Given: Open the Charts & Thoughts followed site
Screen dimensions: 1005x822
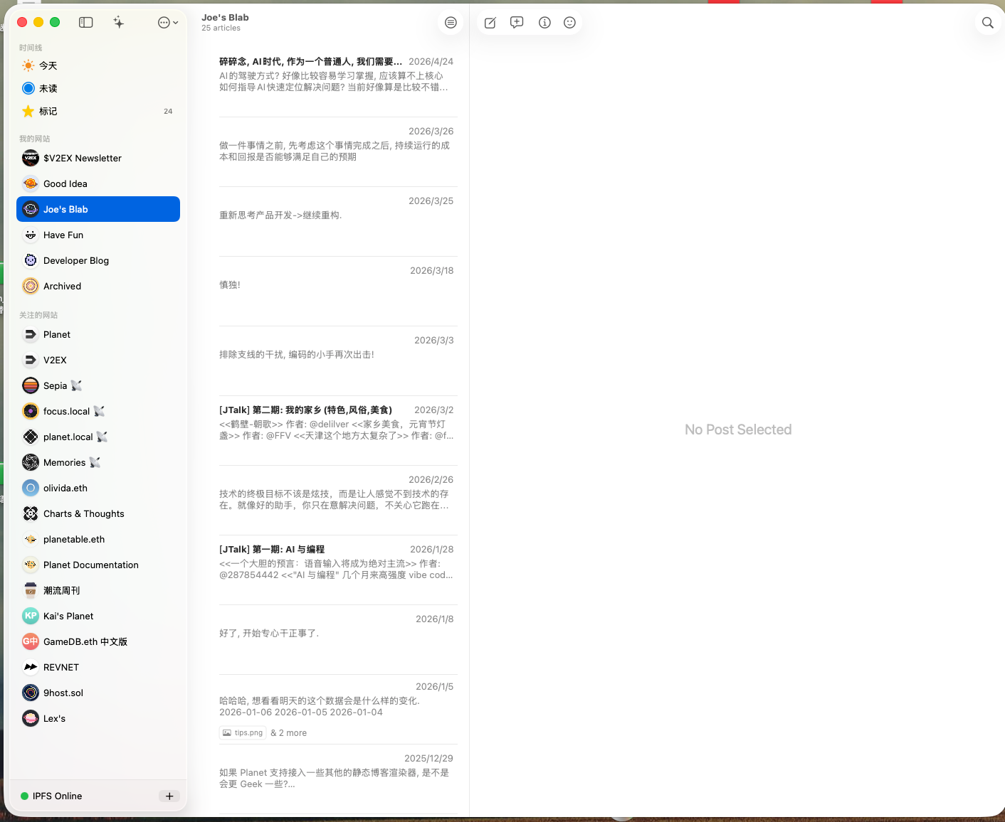Looking at the screenshot, I should tap(83, 513).
